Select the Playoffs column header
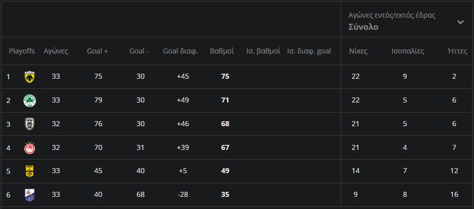474x209 pixels. click(x=22, y=51)
